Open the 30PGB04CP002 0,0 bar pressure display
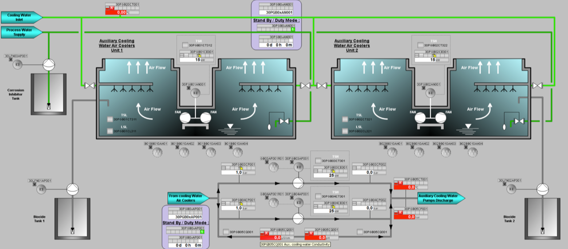568x249 pixels. pyautogui.click(x=369, y=204)
